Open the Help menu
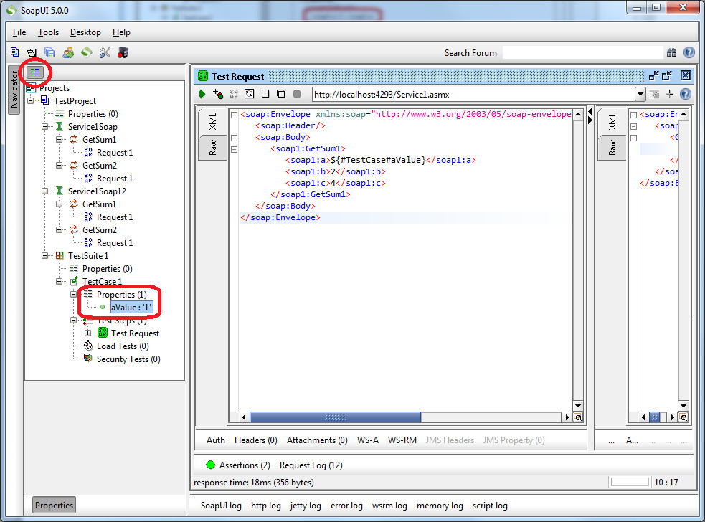Viewport: 705px width, 522px height. coord(121,32)
